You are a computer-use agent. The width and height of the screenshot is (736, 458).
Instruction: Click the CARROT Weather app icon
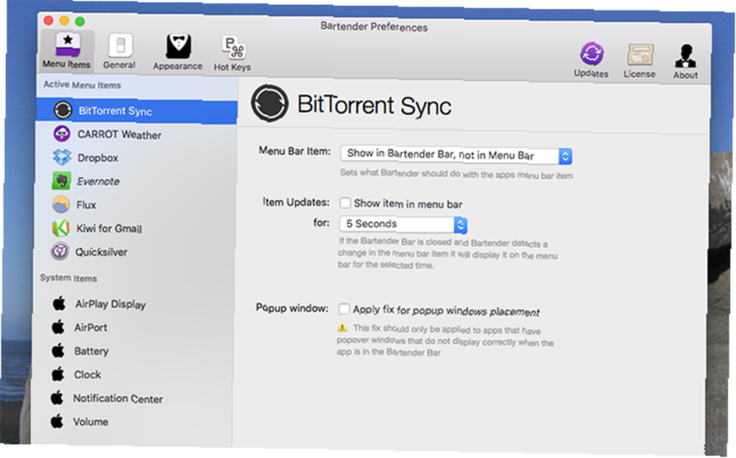62,134
